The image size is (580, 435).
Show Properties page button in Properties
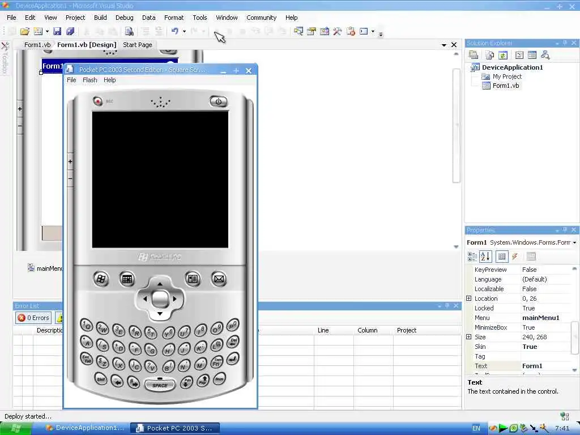pyautogui.click(x=502, y=257)
